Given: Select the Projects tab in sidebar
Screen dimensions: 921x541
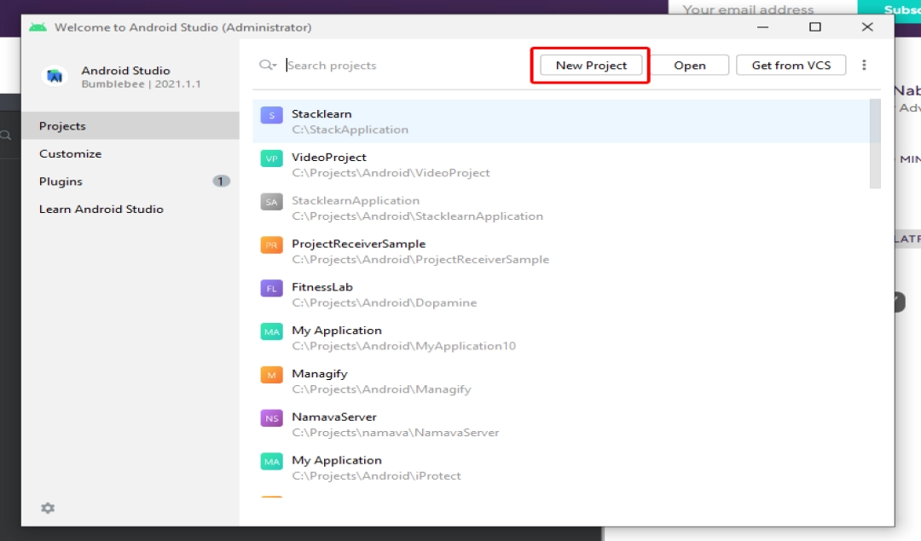Looking at the screenshot, I should coord(130,125).
